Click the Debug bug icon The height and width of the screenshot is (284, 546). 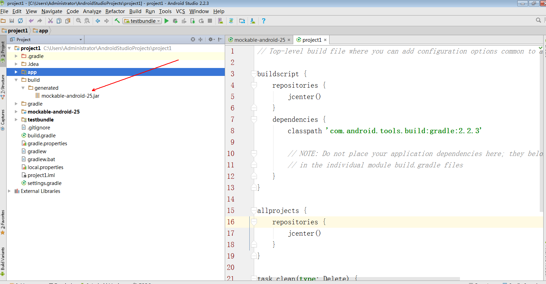pyautogui.click(x=175, y=21)
